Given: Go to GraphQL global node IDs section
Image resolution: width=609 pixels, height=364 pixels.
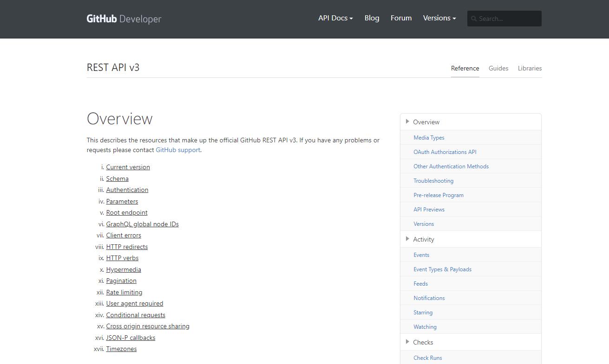Looking at the screenshot, I should tap(142, 224).
